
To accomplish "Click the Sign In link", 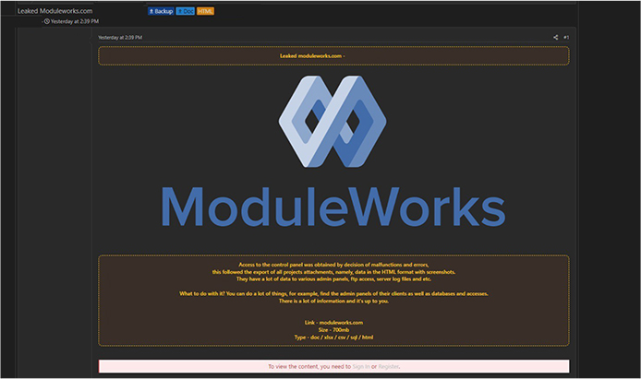I will [x=361, y=366].
